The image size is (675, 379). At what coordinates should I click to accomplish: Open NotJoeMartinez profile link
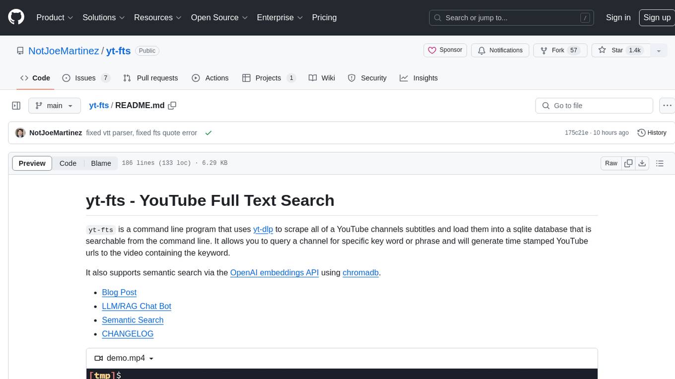(64, 51)
